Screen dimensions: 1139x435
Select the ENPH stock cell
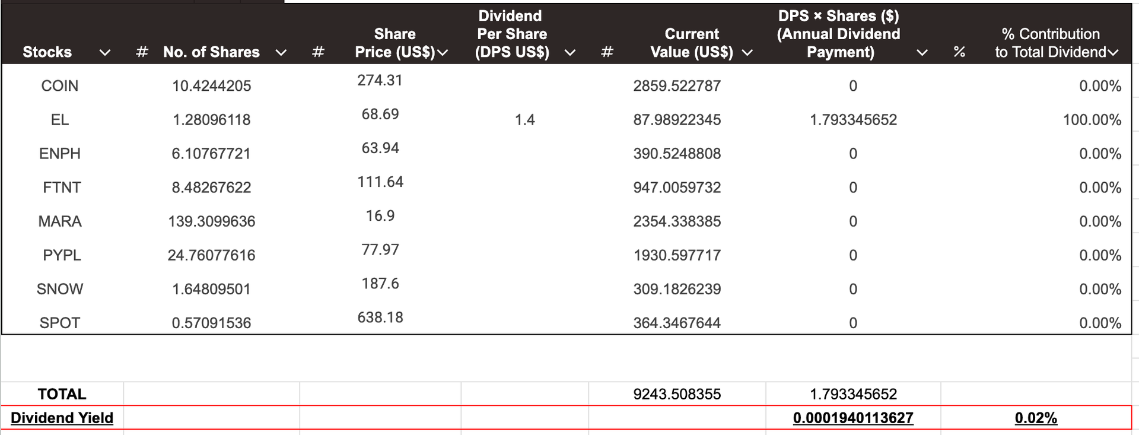60,154
